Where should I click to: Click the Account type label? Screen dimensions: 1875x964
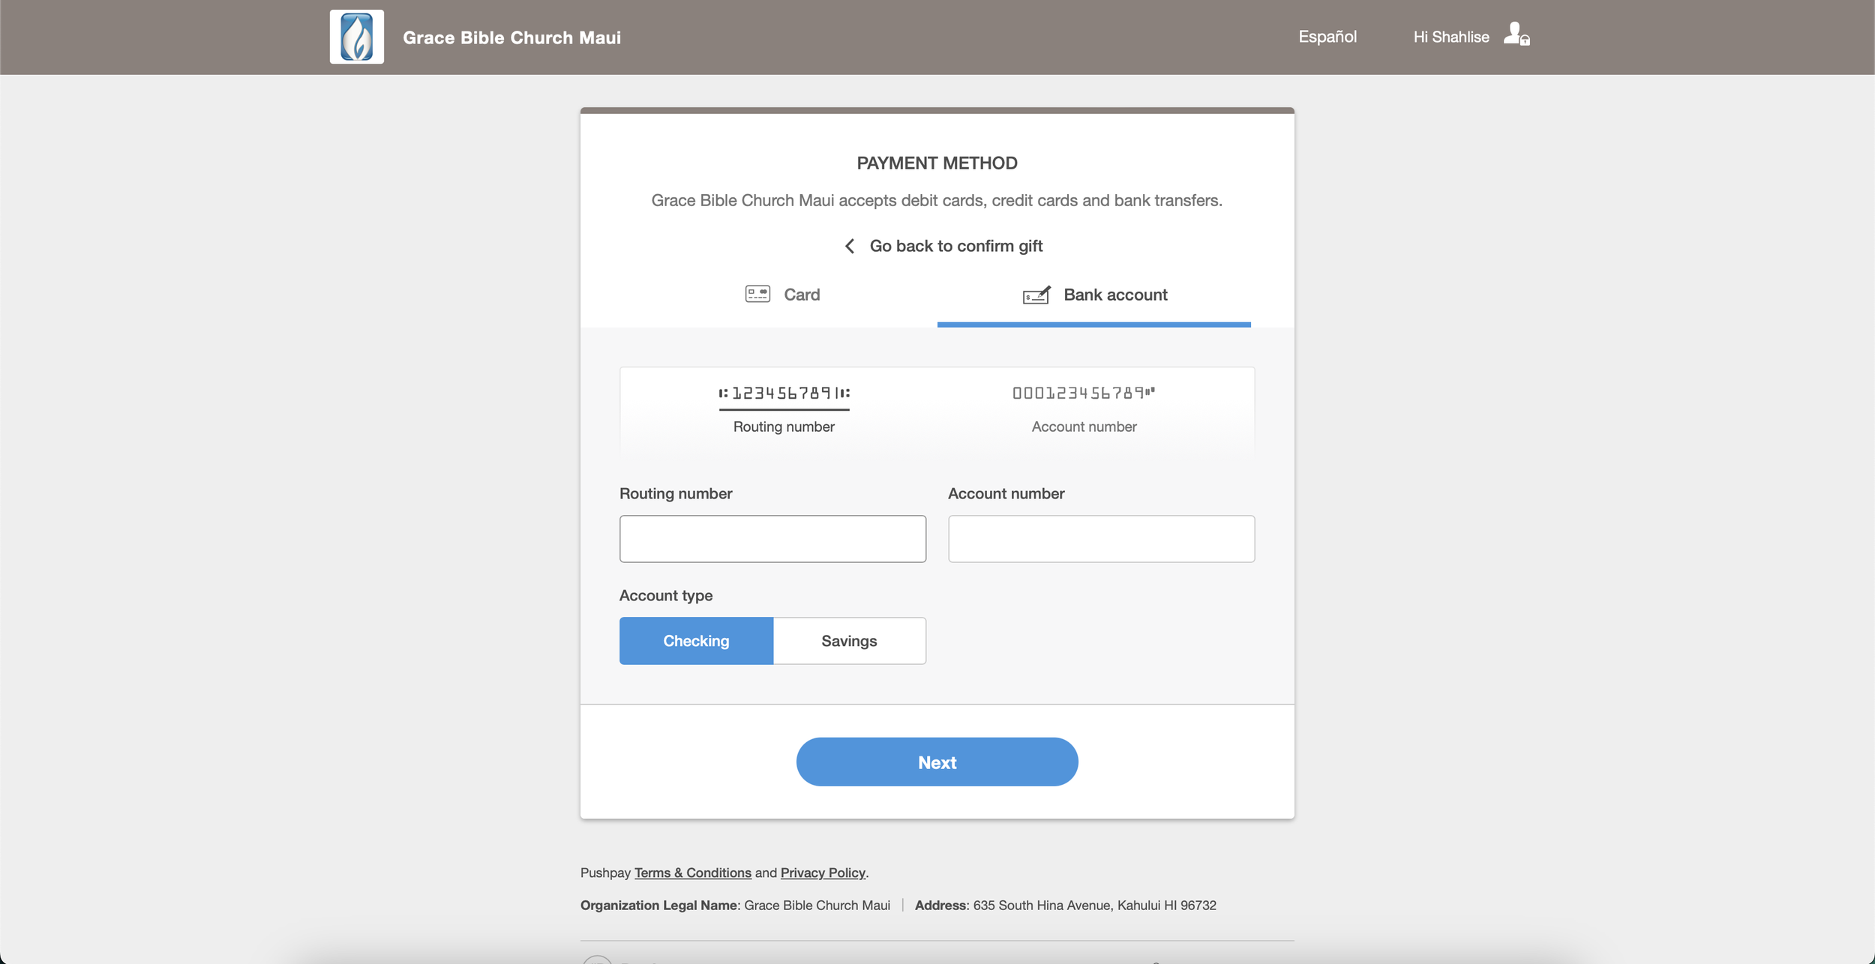tap(666, 595)
